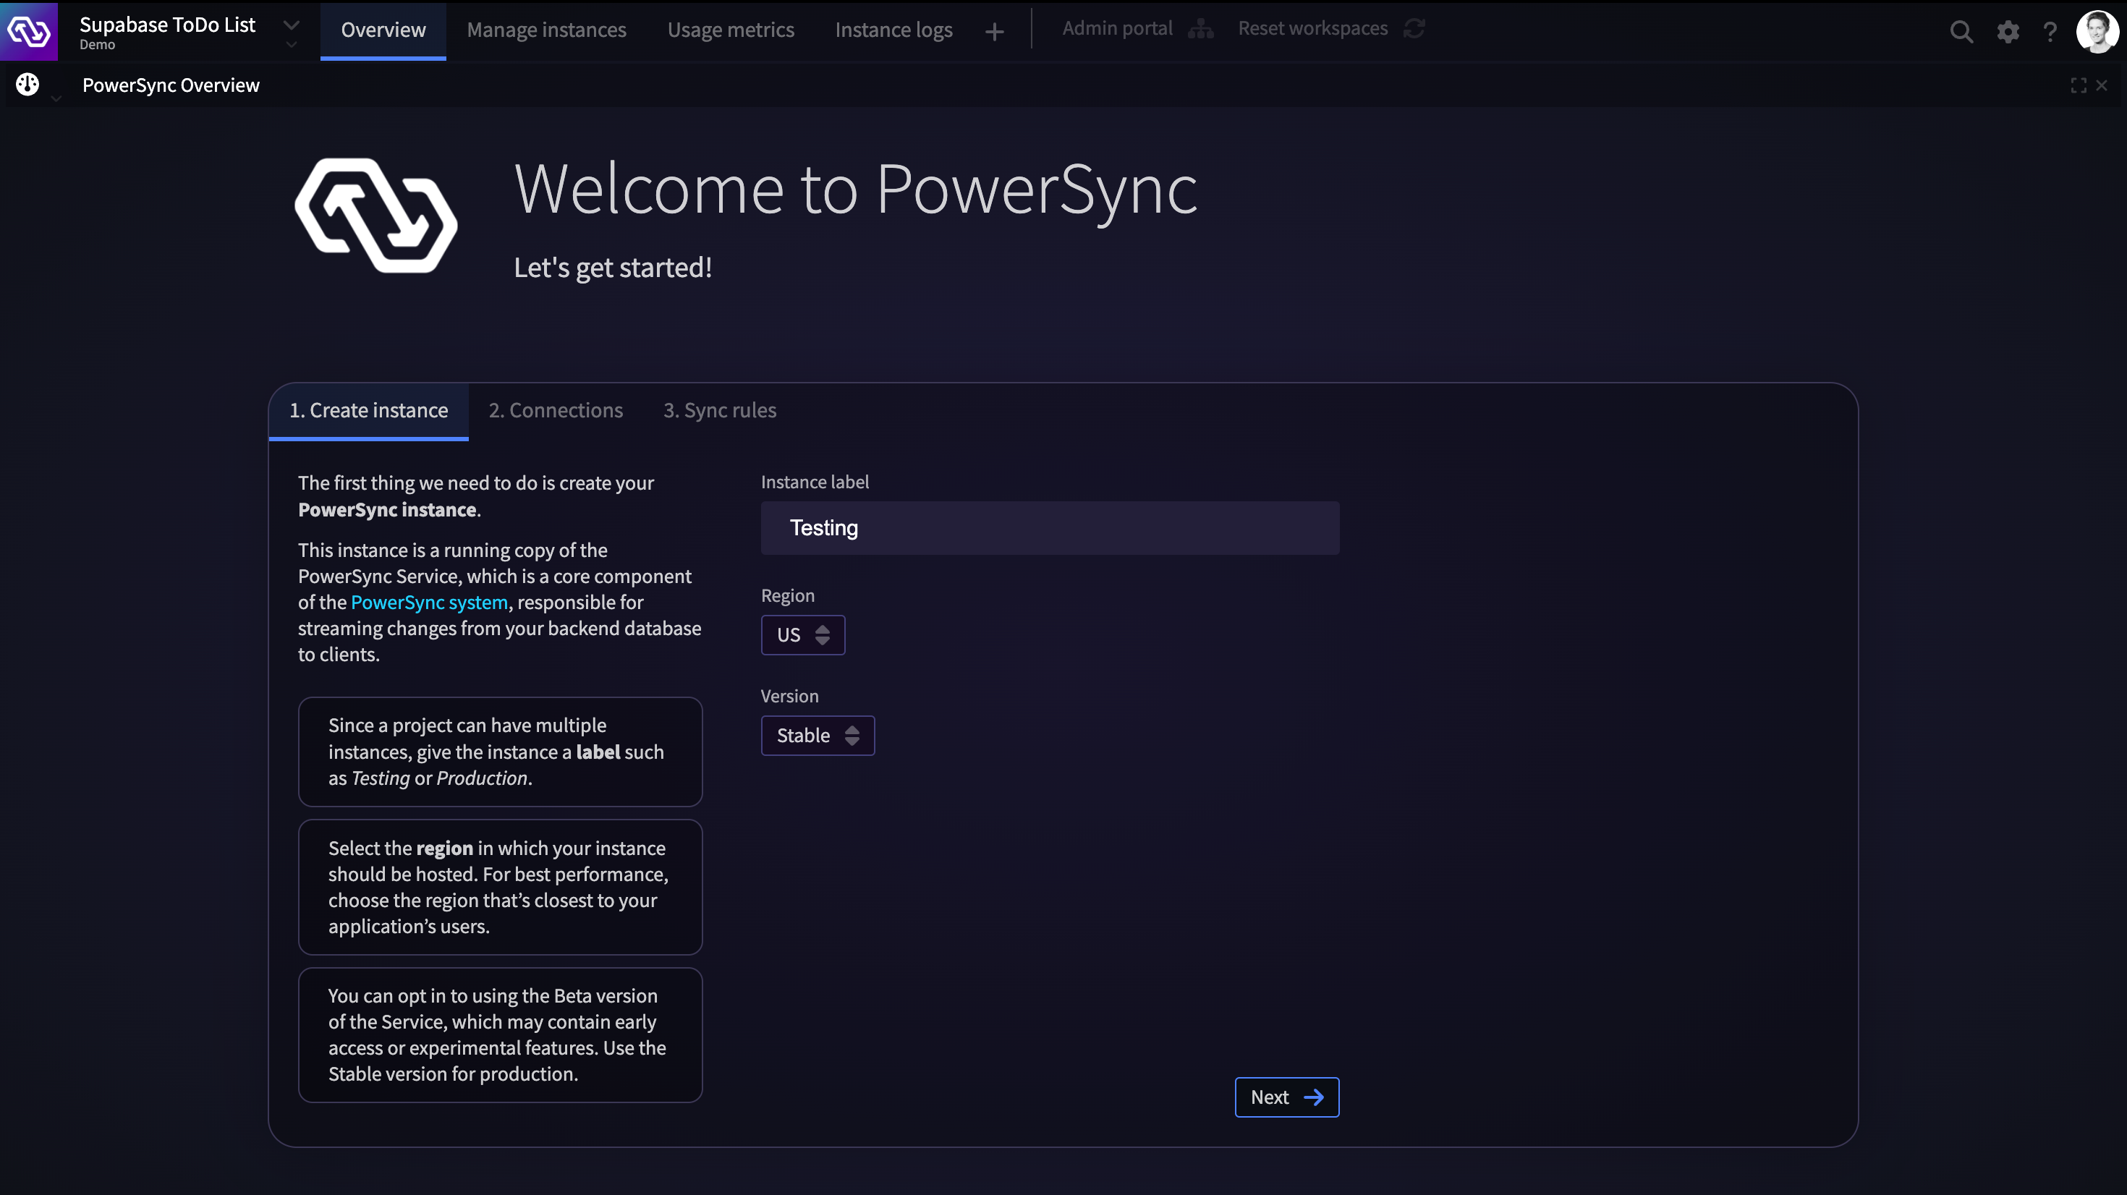The width and height of the screenshot is (2127, 1195).
Task: Click the 'Instance label' field caption
Action: click(x=815, y=482)
